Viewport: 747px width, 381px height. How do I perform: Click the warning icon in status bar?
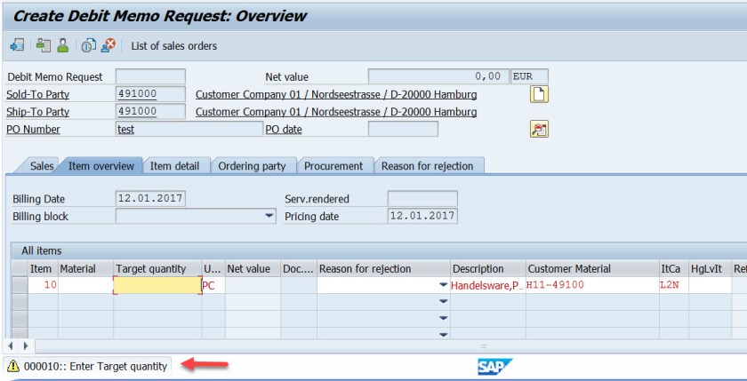12,366
